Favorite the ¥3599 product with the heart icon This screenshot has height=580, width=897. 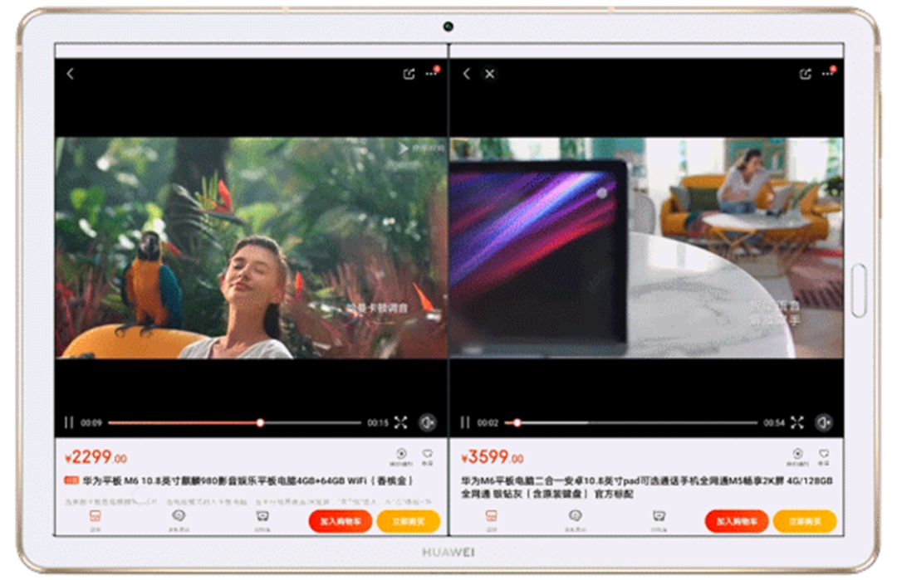pyautogui.click(x=824, y=456)
